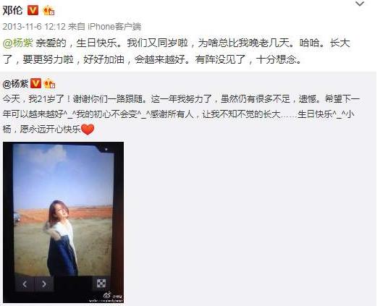388x306 pixels.
Task: Click the Weibo eye logo watermark
Action: [107, 295]
